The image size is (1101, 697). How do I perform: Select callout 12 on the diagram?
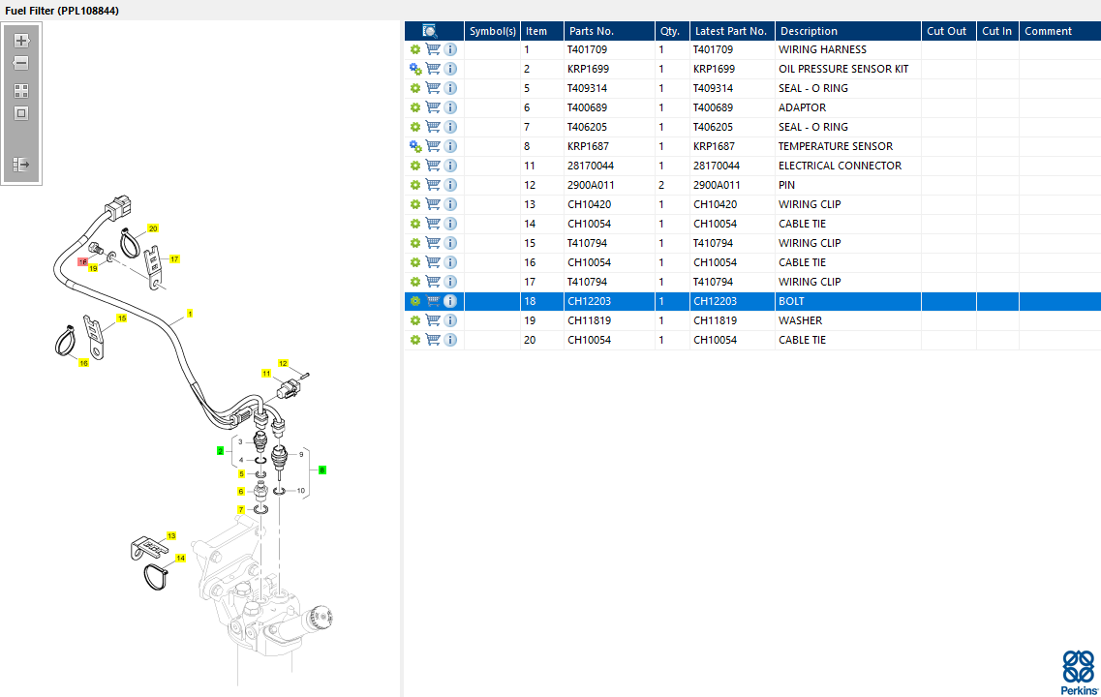(x=283, y=364)
